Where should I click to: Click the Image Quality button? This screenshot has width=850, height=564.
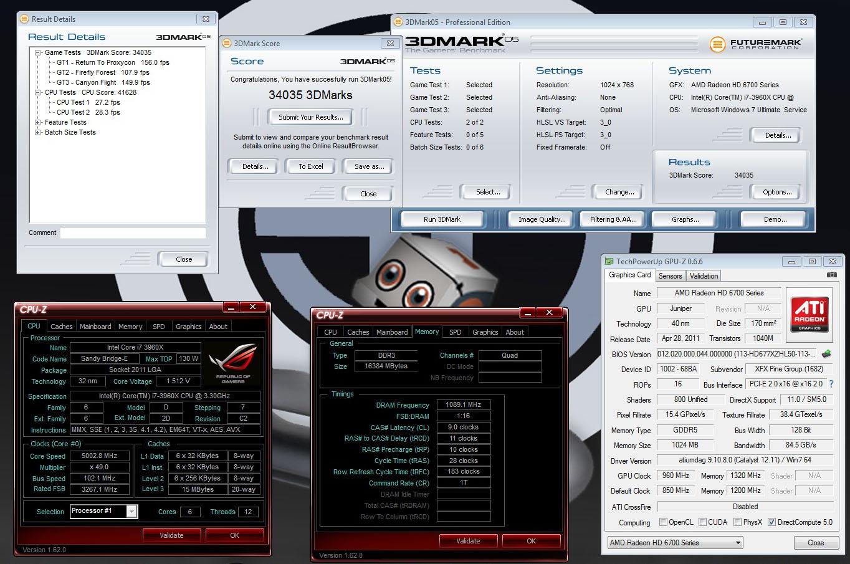point(542,219)
